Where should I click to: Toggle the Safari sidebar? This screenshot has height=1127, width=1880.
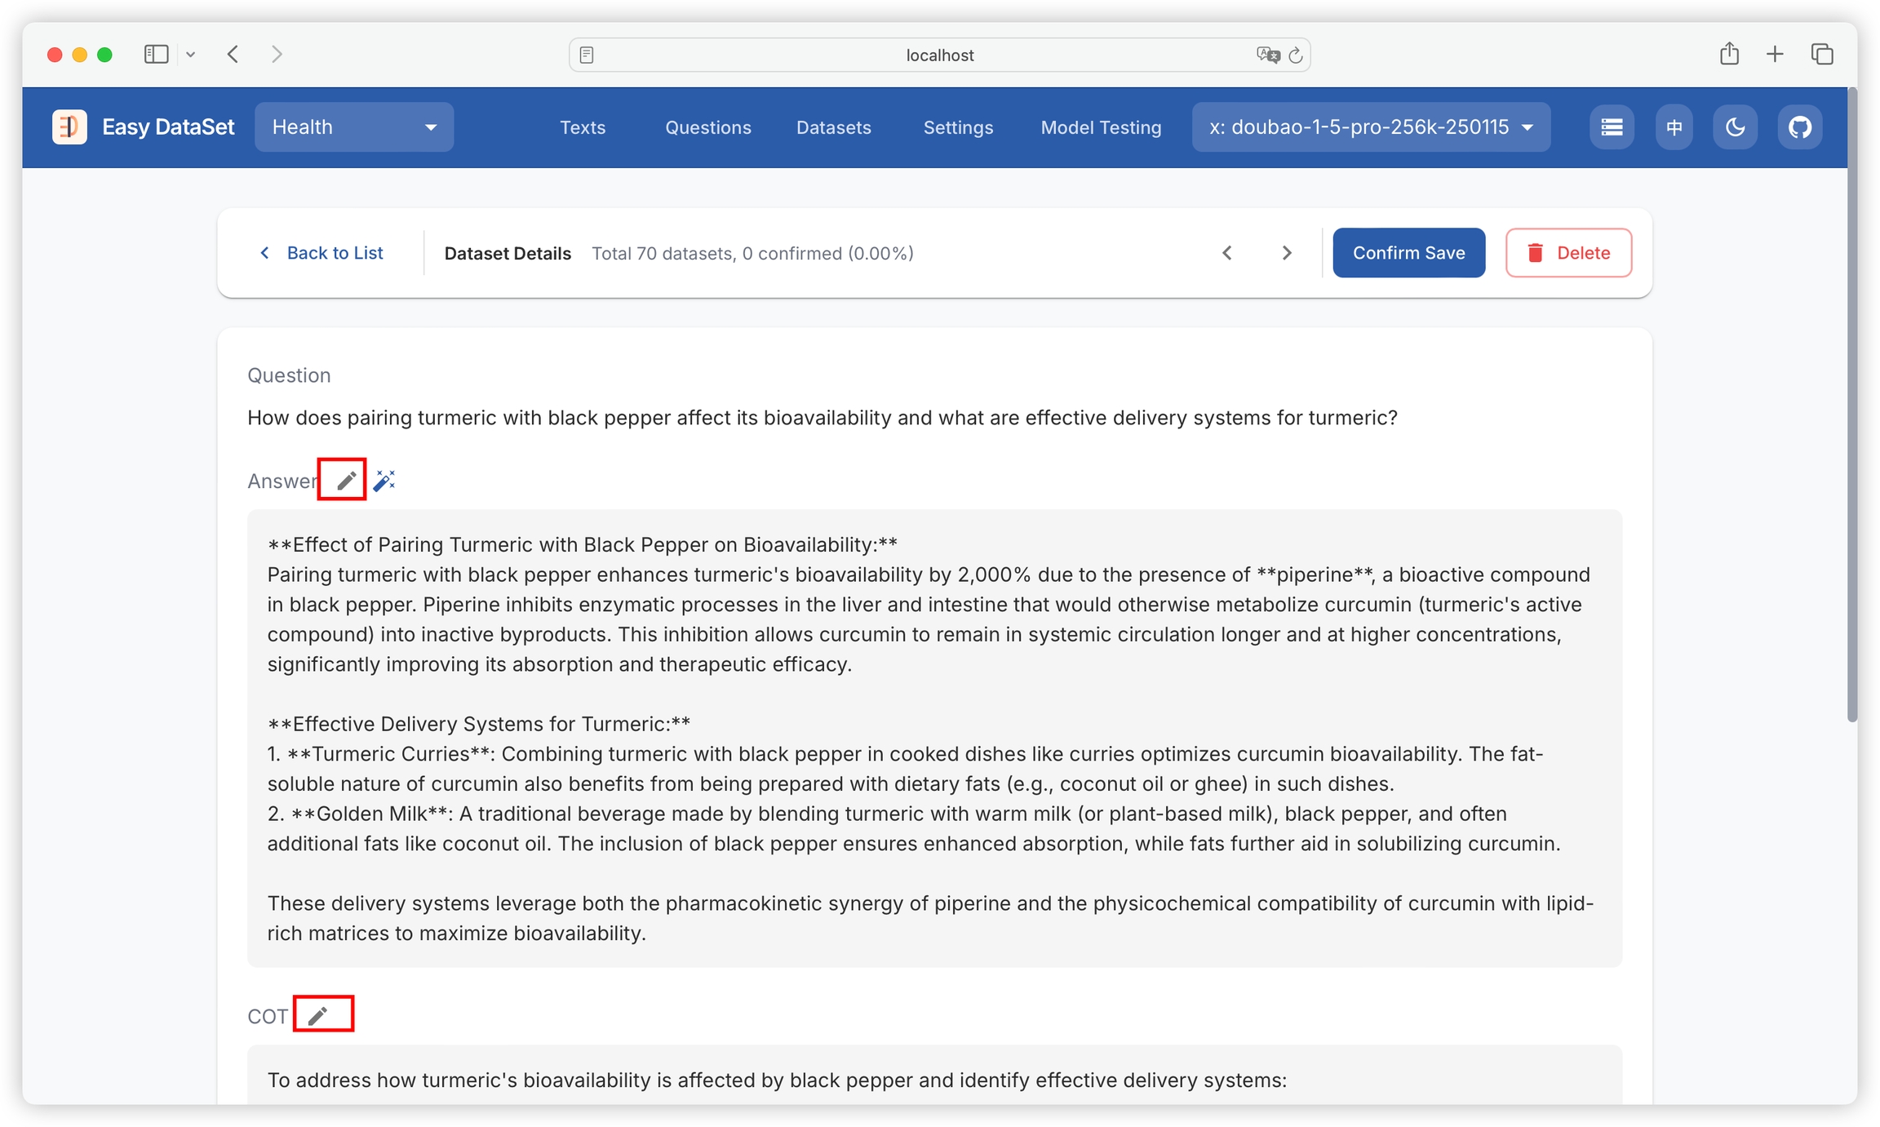tap(156, 55)
